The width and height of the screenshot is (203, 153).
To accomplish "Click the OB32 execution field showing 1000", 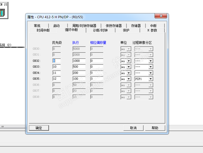I will (x=79, y=61).
